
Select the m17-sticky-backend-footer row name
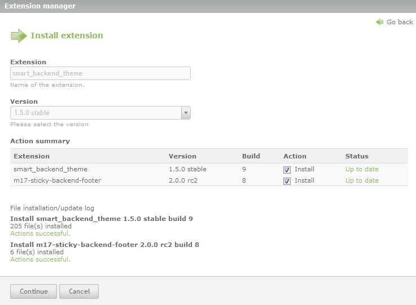(x=57, y=180)
